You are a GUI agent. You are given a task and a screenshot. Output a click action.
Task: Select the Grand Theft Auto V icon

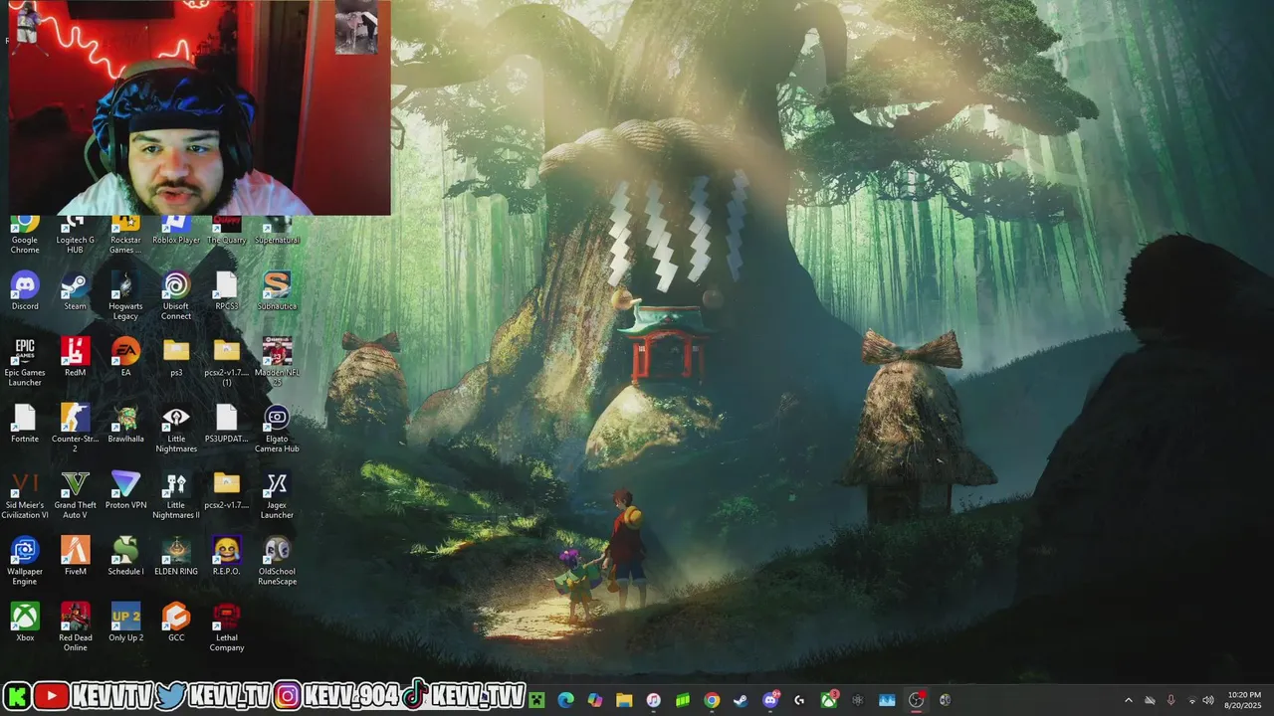click(x=76, y=495)
